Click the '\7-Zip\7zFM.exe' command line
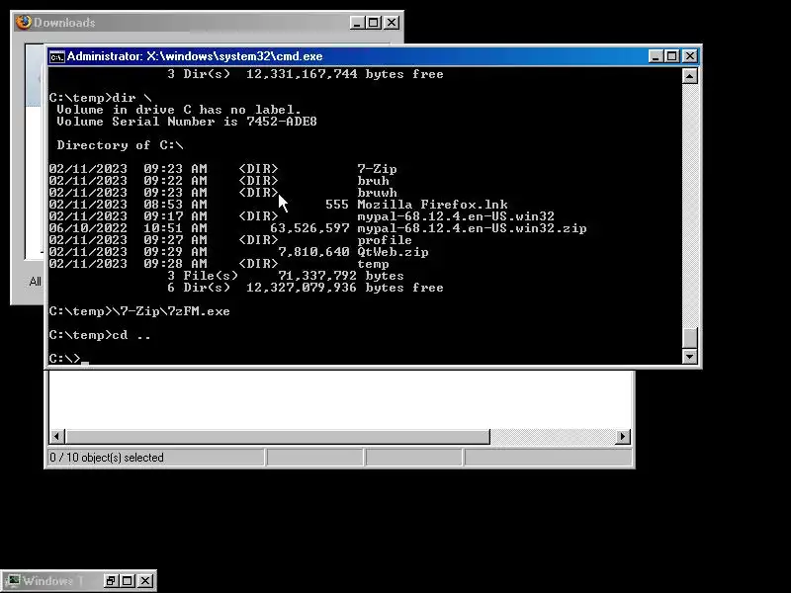 [139, 311]
